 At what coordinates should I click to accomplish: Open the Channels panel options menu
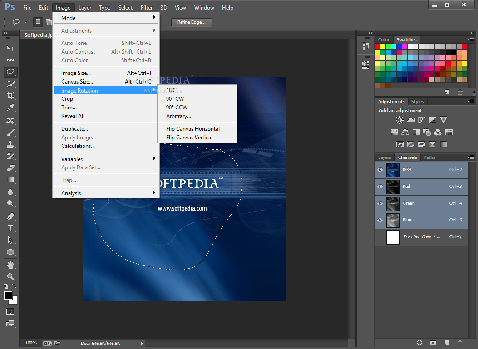point(470,157)
